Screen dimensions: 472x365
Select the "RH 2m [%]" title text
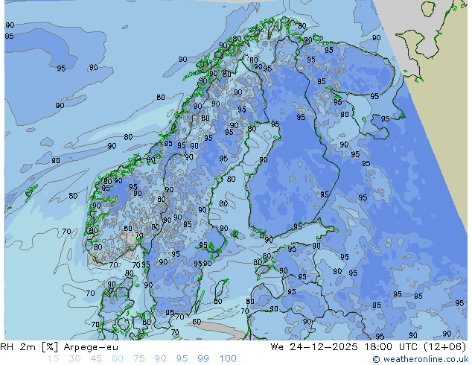point(29,347)
